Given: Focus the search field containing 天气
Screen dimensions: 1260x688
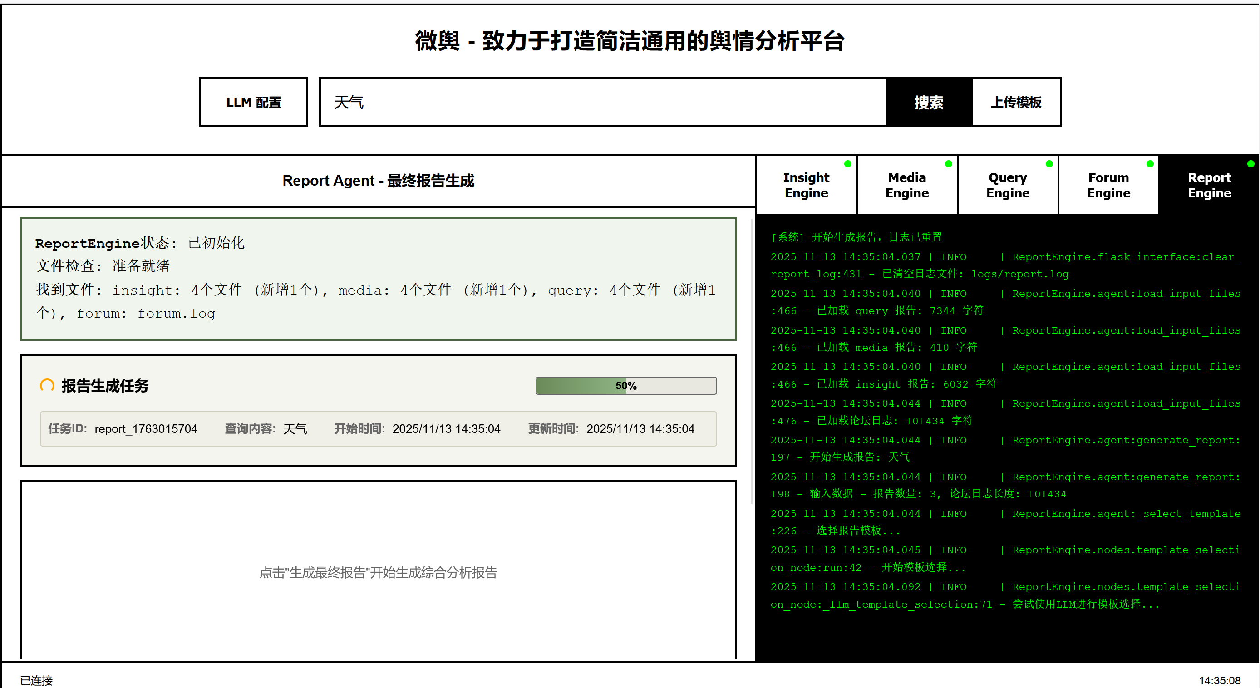Looking at the screenshot, I should (x=603, y=102).
